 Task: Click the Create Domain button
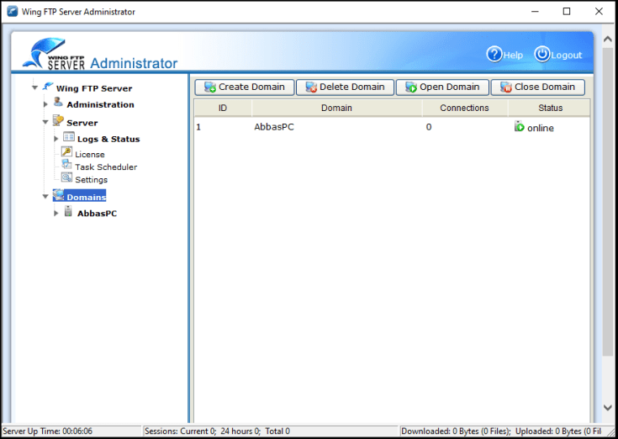pyautogui.click(x=245, y=87)
